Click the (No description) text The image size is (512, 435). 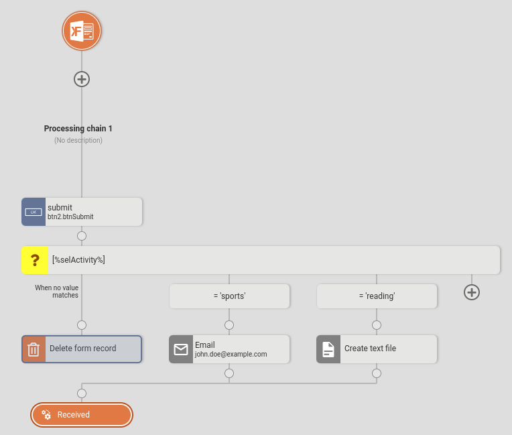pos(78,141)
